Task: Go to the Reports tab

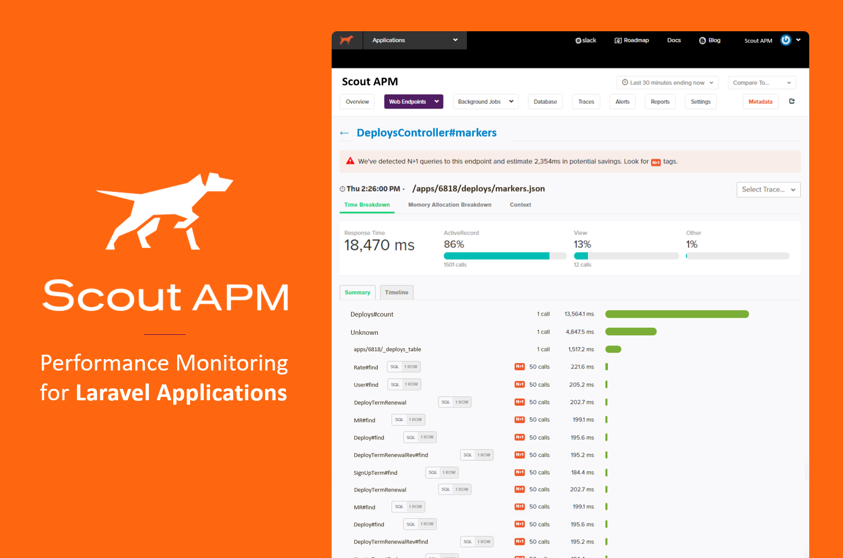Action: click(660, 102)
